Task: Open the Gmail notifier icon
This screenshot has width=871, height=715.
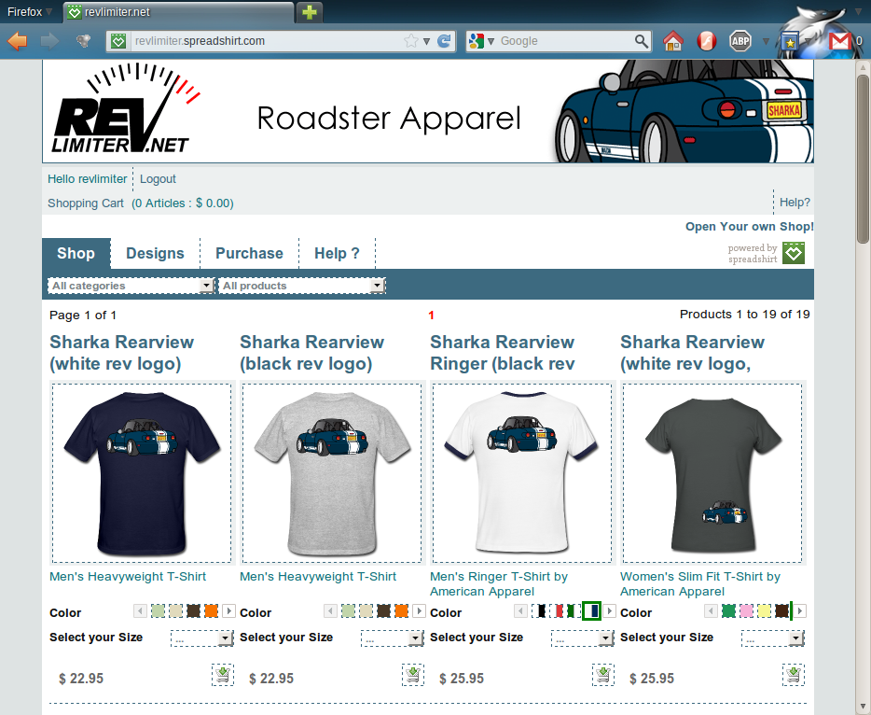Action: [x=840, y=40]
